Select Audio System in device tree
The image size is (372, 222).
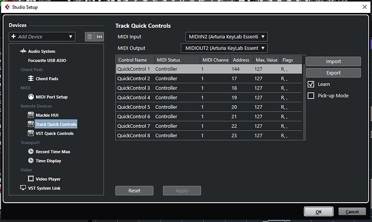click(x=42, y=51)
